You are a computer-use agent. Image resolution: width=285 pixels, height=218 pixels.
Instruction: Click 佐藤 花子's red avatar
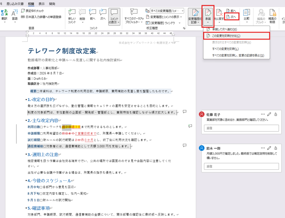click(x=202, y=114)
